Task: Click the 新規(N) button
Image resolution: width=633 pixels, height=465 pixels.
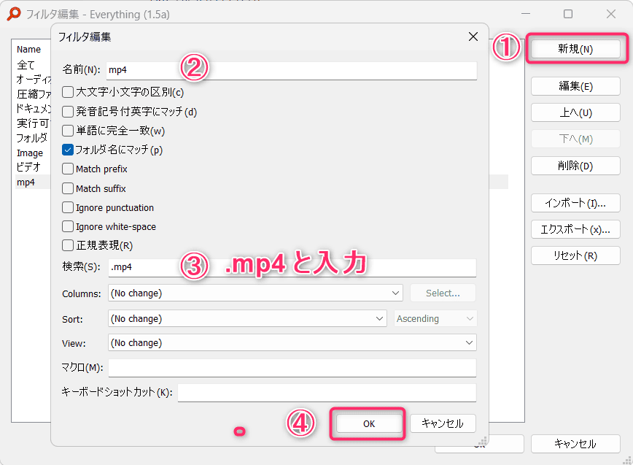Action: (575, 50)
